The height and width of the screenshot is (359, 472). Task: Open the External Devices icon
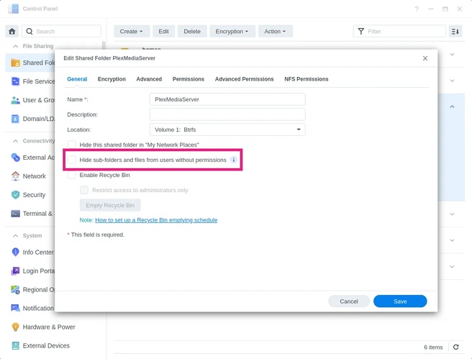(x=15, y=345)
